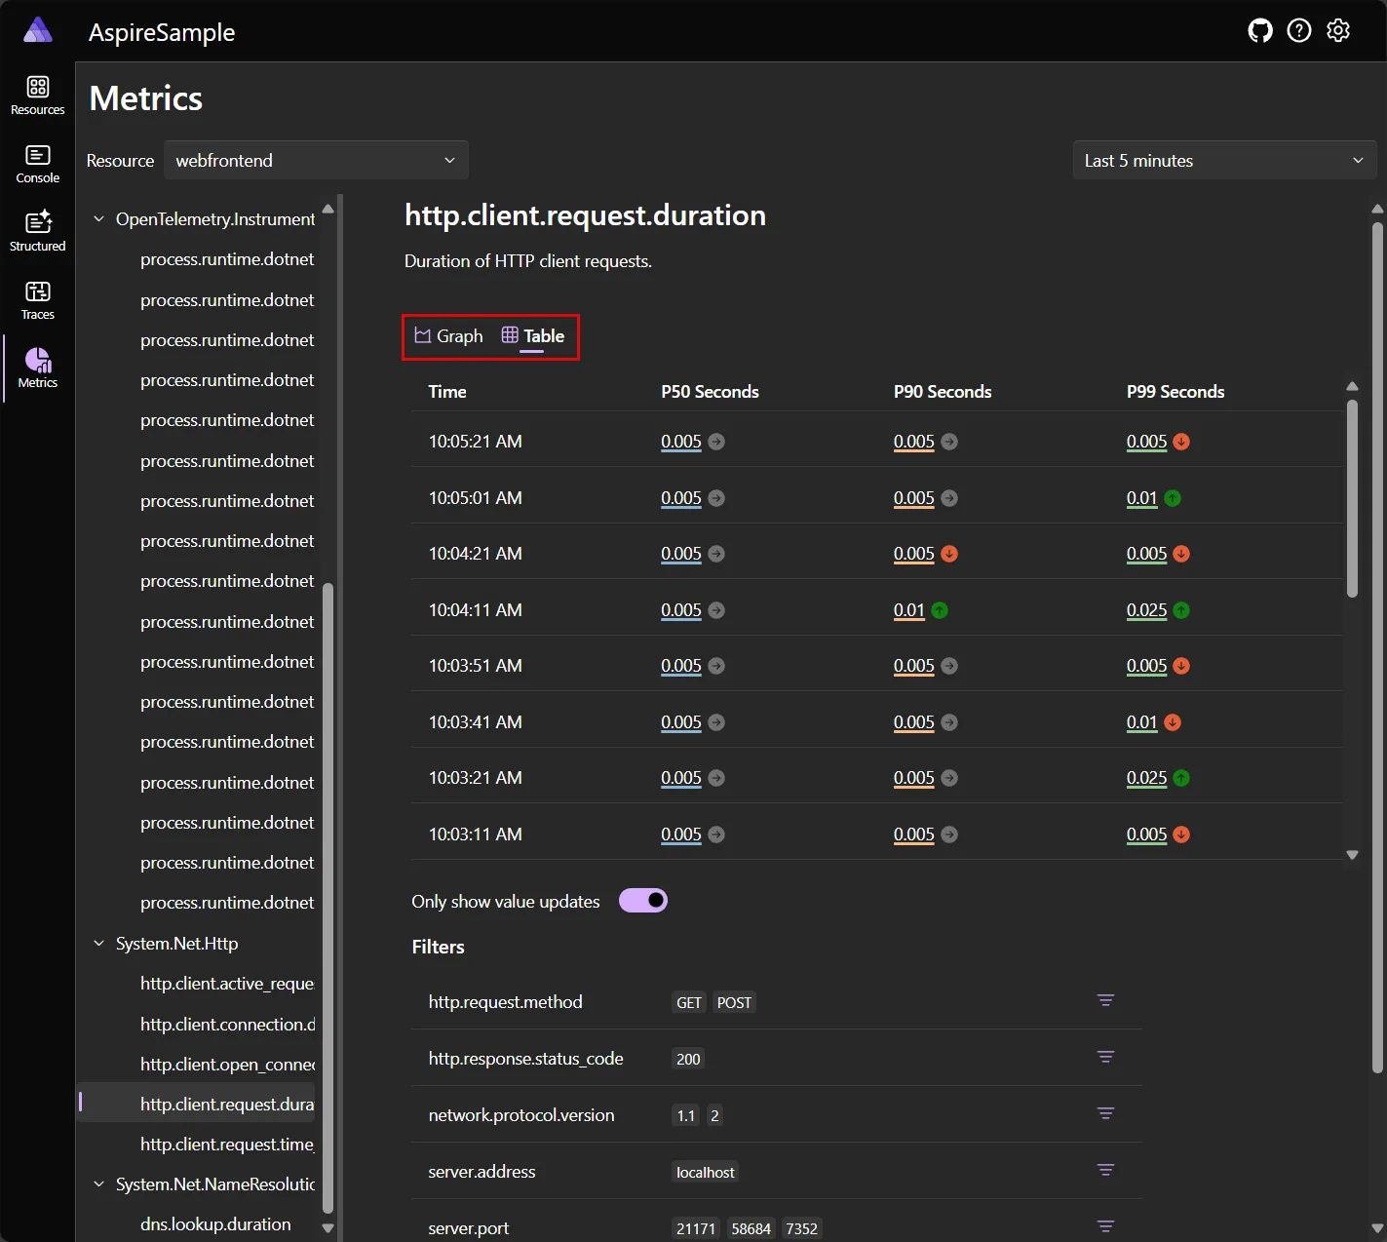Open the settings gear
Viewport: 1387px width, 1242px height.
[1337, 30]
